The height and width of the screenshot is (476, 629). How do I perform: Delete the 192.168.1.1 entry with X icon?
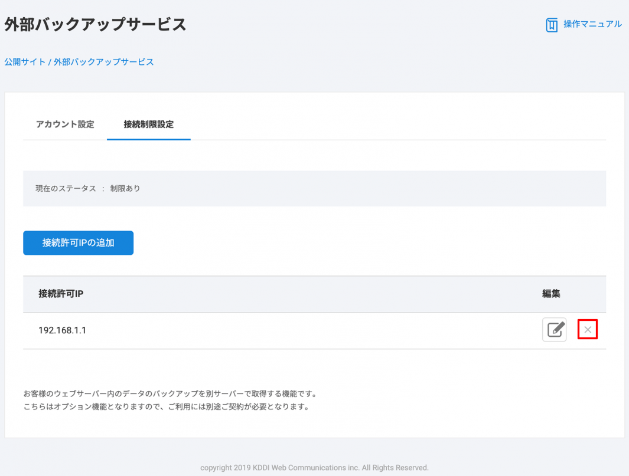coord(588,330)
